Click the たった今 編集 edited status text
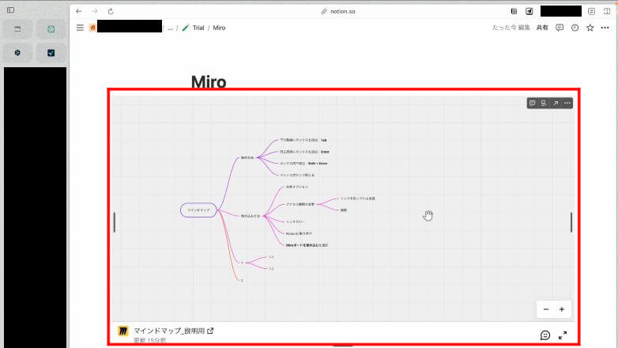The width and height of the screenshot is (618, 348). tap(511, 28)
